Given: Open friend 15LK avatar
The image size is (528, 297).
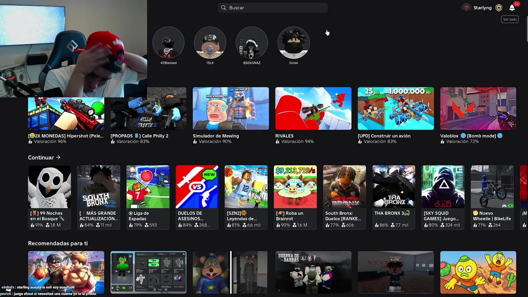Looking at the screenshot, I should tap(210, 42).
